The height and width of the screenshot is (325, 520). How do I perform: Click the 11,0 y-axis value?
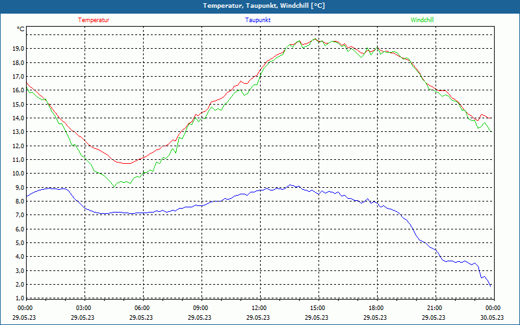18,160
